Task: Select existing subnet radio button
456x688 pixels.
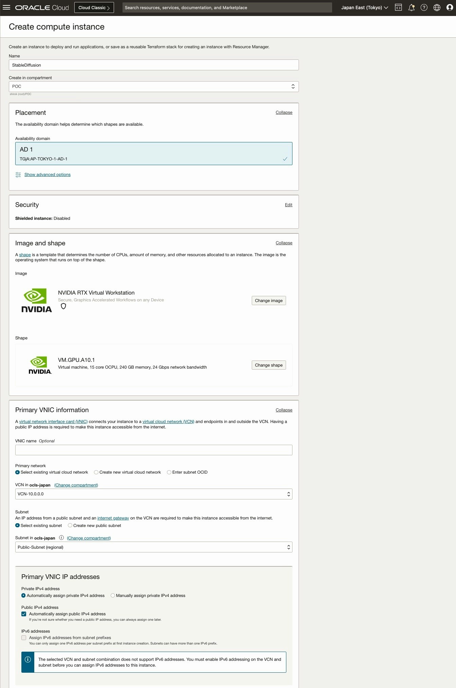Action: 17,525
